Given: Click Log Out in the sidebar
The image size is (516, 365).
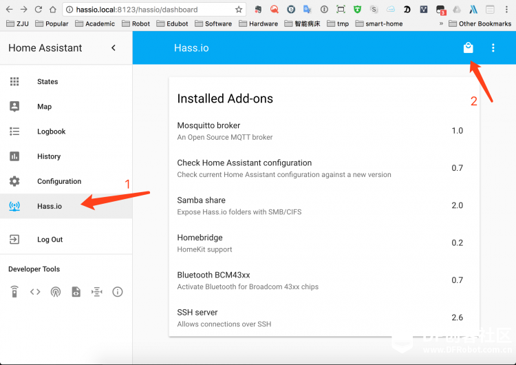Looking at the screenshot, I should (x=66, y=240).
